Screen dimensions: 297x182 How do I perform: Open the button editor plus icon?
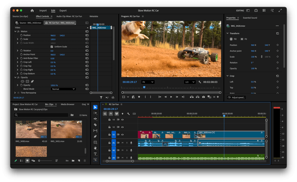pyautogui.click(x=218, y=97)
